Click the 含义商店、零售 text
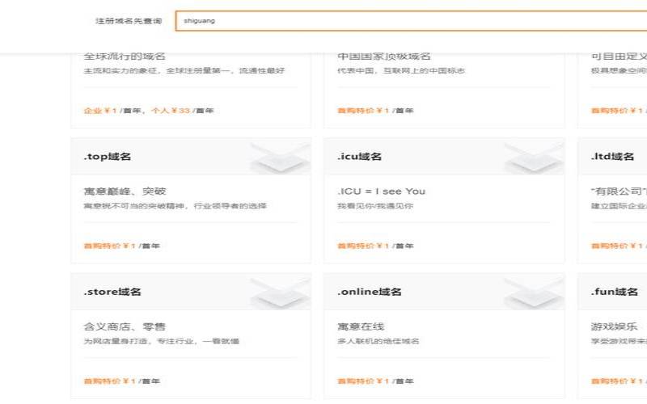The height and width of the screenshot is (404, 647). tap(125, 326)
